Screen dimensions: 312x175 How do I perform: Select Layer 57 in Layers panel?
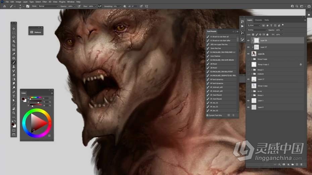[277, 47]
